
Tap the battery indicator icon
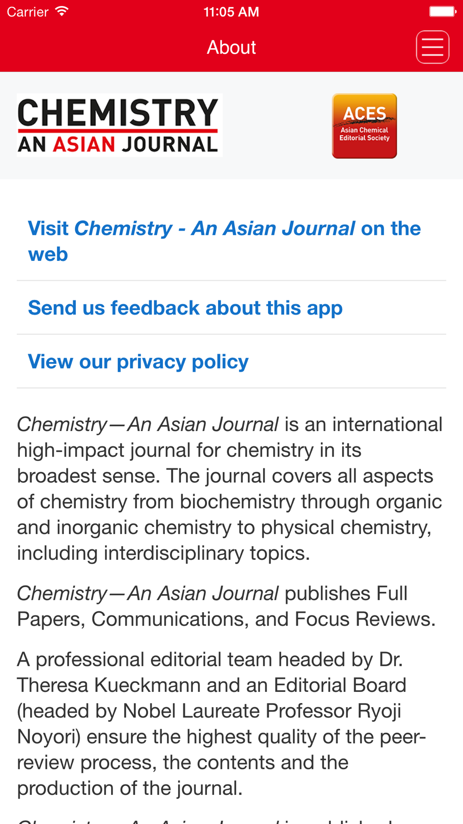(443, 12)
